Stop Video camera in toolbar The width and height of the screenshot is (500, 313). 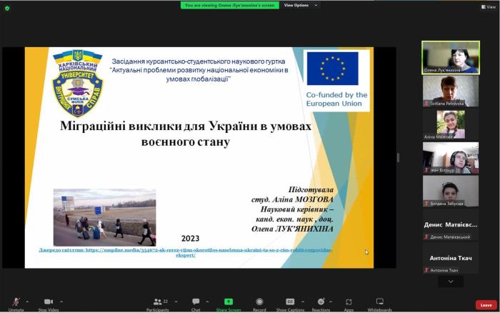point(48,303)
